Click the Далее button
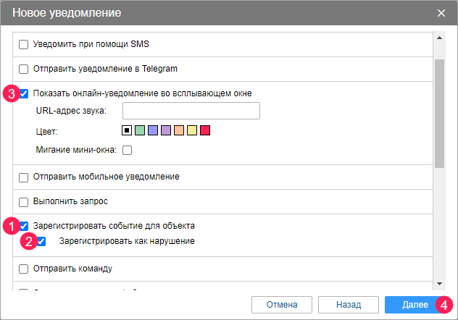This screenshot has width=458, height=320. 410,304
